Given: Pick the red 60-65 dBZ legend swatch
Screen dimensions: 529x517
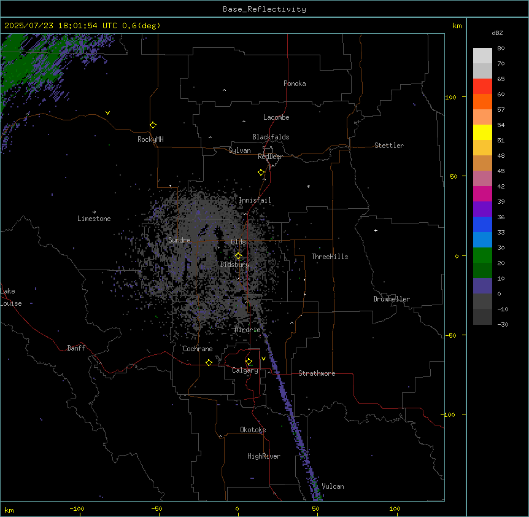Looking at the screenshot, I should pos(482,86).
